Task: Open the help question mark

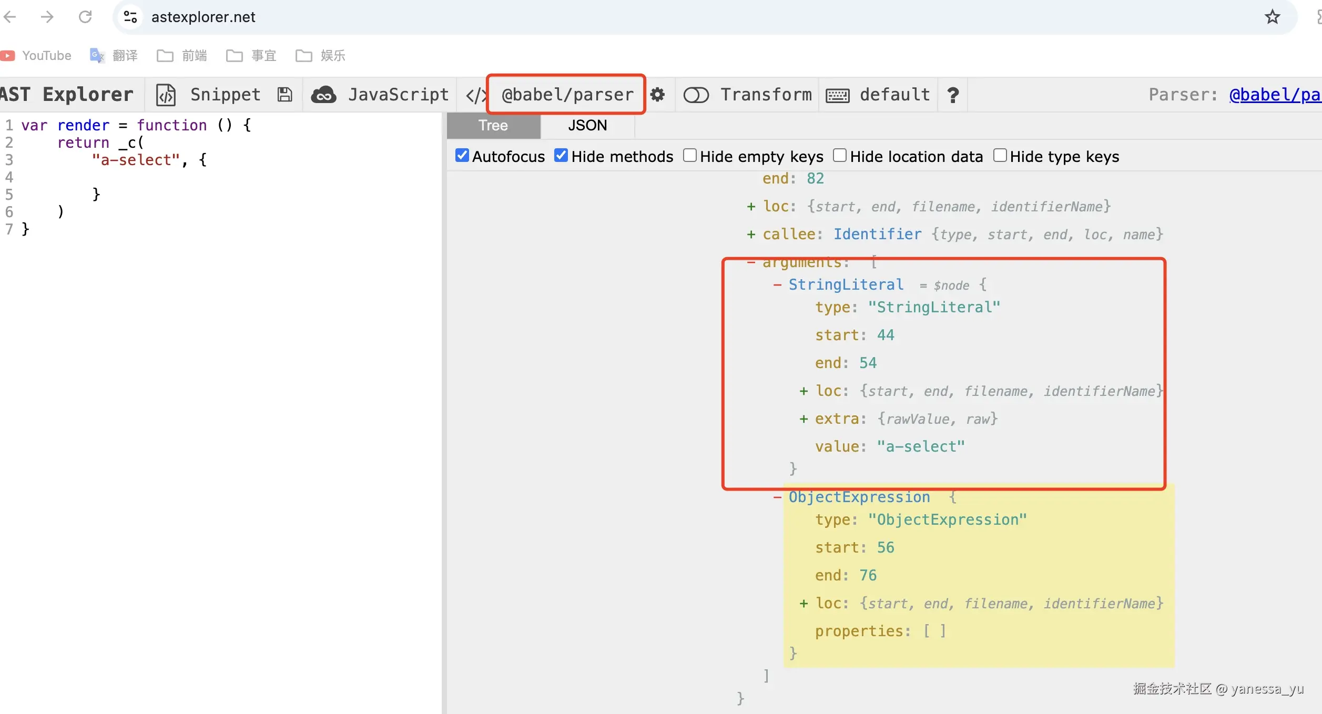Action: coord(952,95)
